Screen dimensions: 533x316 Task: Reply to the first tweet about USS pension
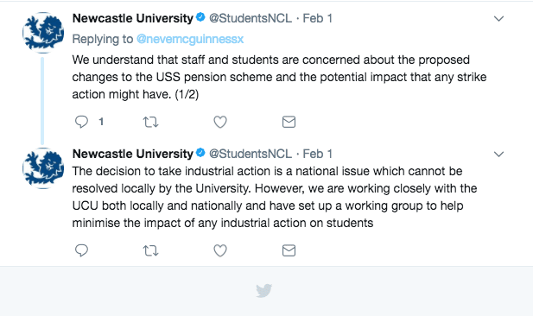[x=81, y=122]
